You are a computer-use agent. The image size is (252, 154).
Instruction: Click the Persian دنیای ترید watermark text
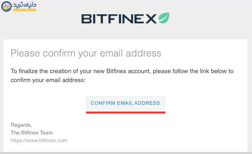click(24, 5)
